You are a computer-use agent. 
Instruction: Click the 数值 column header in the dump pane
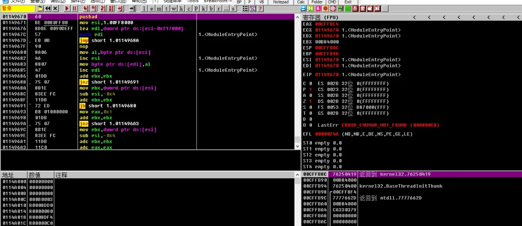click(41, 175)
